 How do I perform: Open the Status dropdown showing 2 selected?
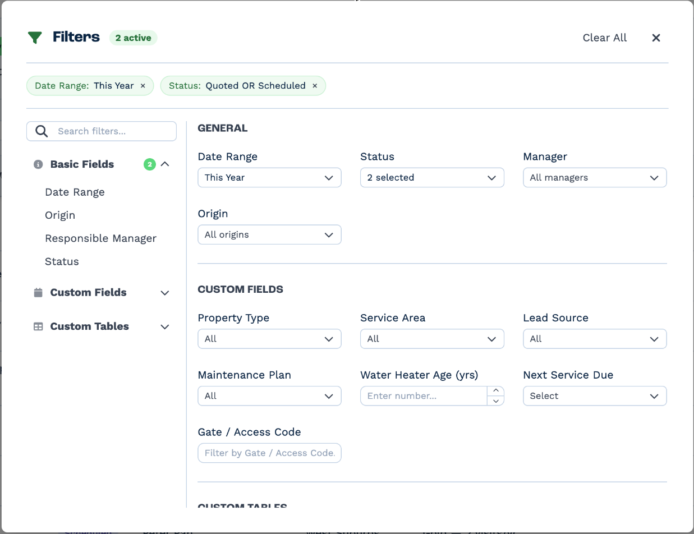click(x=432, y=177)
